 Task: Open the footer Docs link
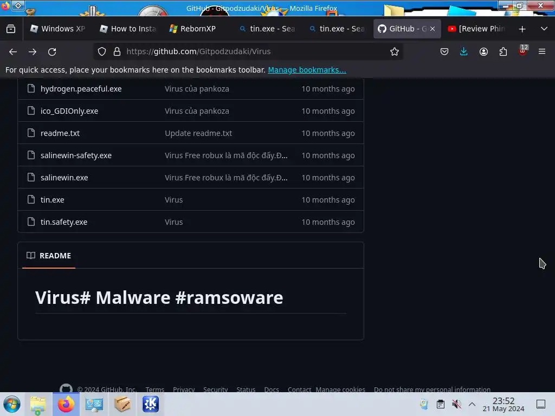(272, 389)
